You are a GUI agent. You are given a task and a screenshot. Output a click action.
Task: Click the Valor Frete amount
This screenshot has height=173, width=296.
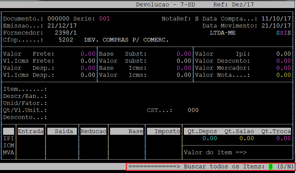coord(88,54)
